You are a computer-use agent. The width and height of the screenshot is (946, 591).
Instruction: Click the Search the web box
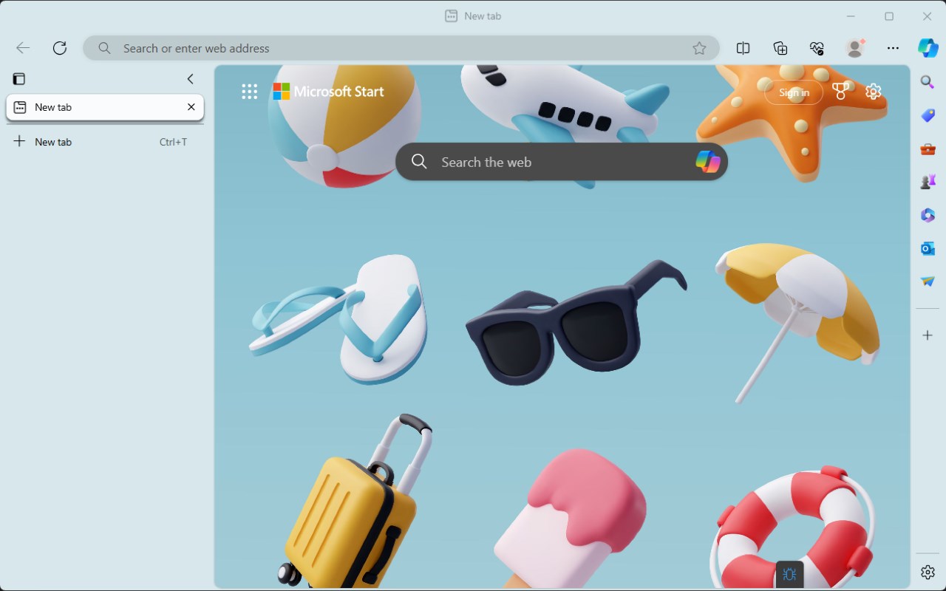click(562, 162)
